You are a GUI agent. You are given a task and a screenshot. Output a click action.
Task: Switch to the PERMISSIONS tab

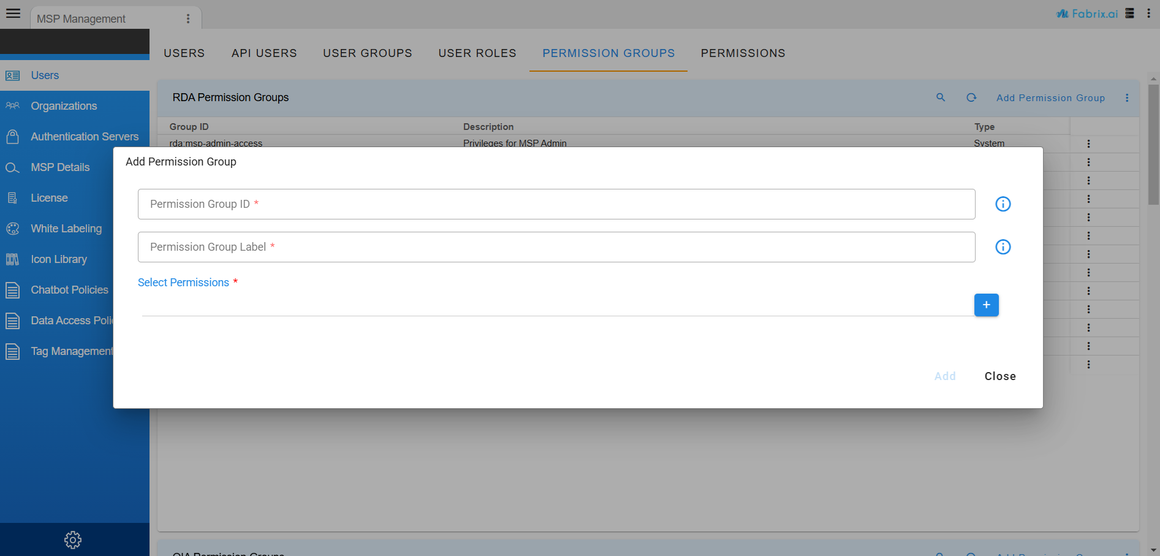click(743, 53)
